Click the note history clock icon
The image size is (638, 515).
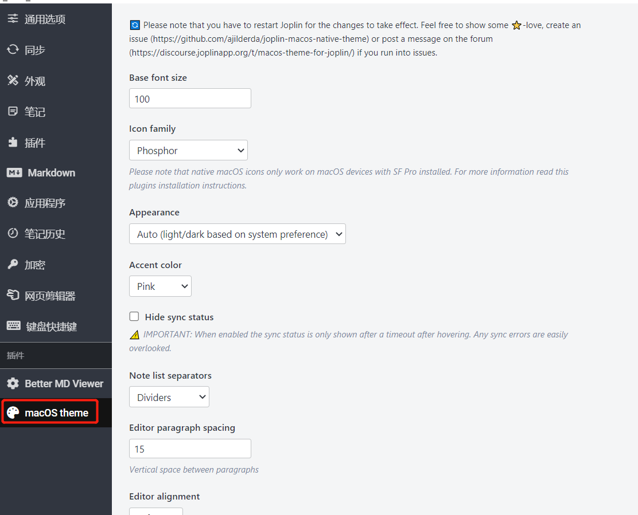pos(13,234)
